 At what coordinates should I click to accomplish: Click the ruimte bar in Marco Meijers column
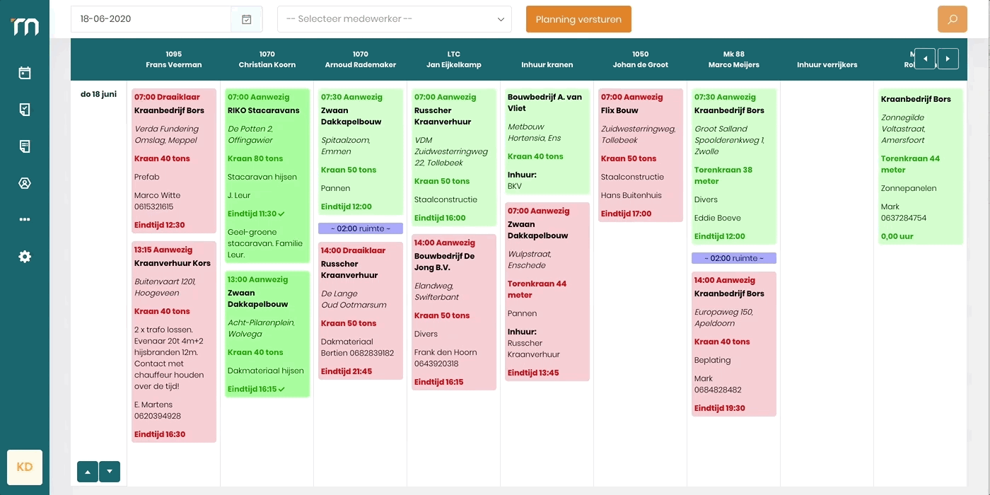pos(734,258)
